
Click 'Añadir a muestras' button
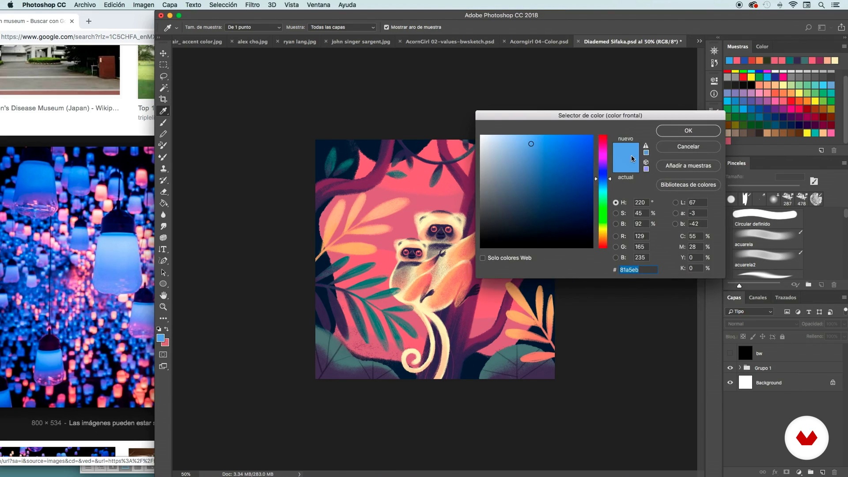688,166
